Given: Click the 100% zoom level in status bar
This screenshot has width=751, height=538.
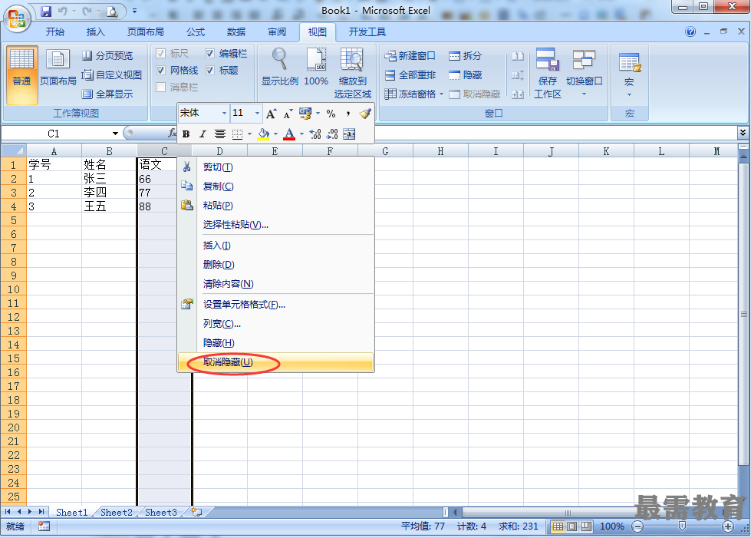Looking at the screenshot, I should point(612,526).
